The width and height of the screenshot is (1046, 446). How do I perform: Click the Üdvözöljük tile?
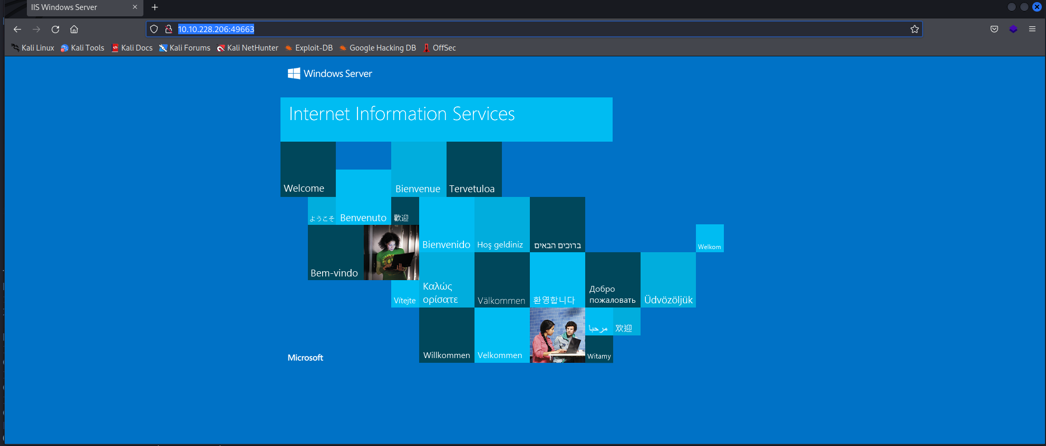(x=668, y=280)
